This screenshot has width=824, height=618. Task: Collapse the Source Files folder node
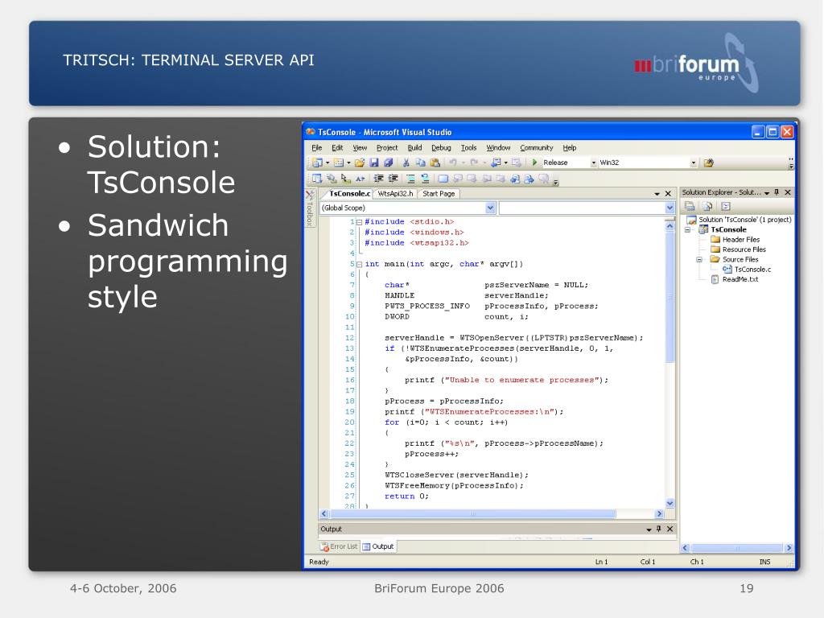(x=699, y=260)
